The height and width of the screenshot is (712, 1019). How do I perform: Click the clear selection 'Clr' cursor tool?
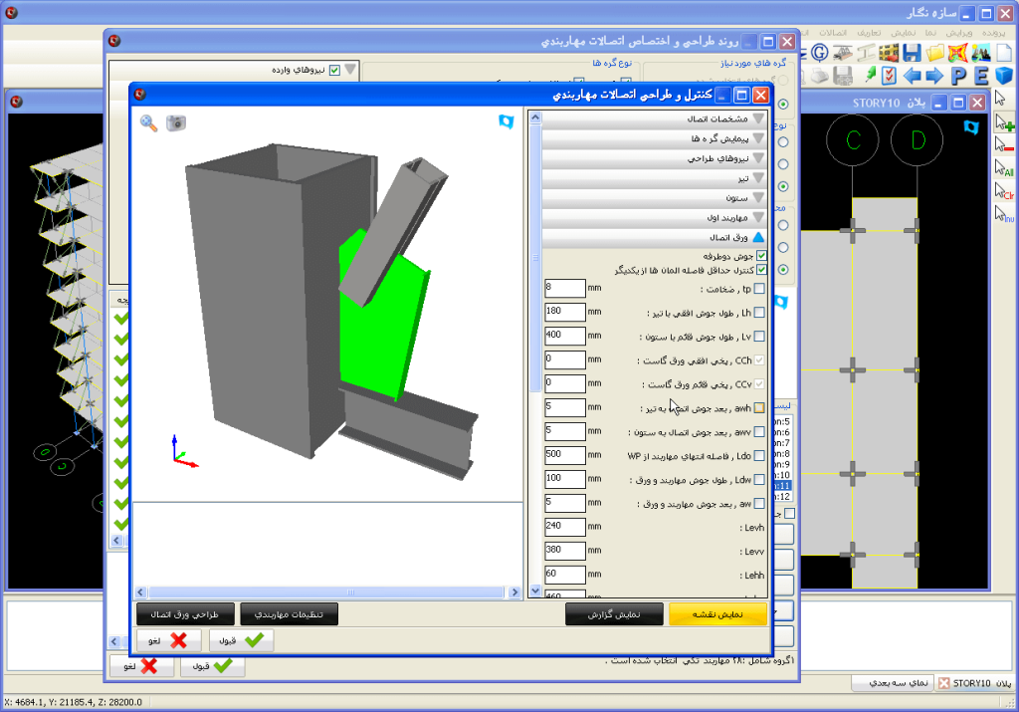point(1004,190)
